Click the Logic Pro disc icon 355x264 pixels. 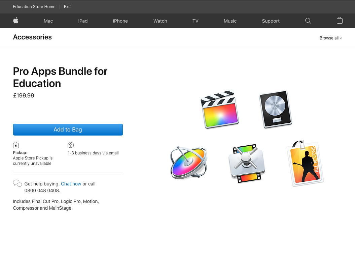click(x=276, y=109)
